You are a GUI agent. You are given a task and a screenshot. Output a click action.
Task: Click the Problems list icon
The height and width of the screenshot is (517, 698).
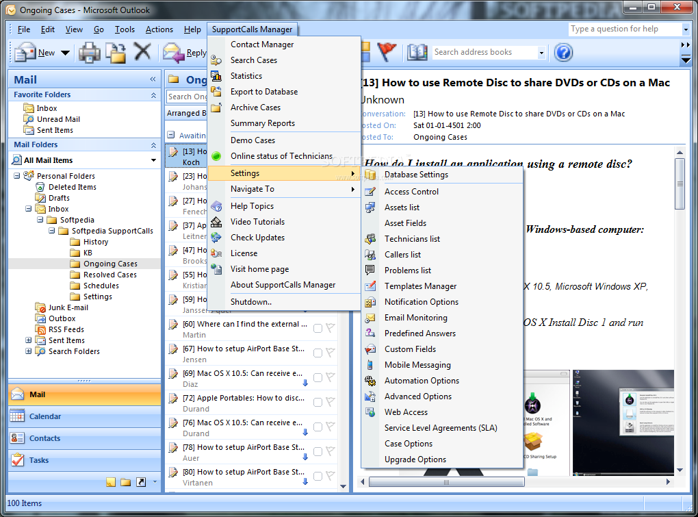pyautogui.click(x=370, y=270)
